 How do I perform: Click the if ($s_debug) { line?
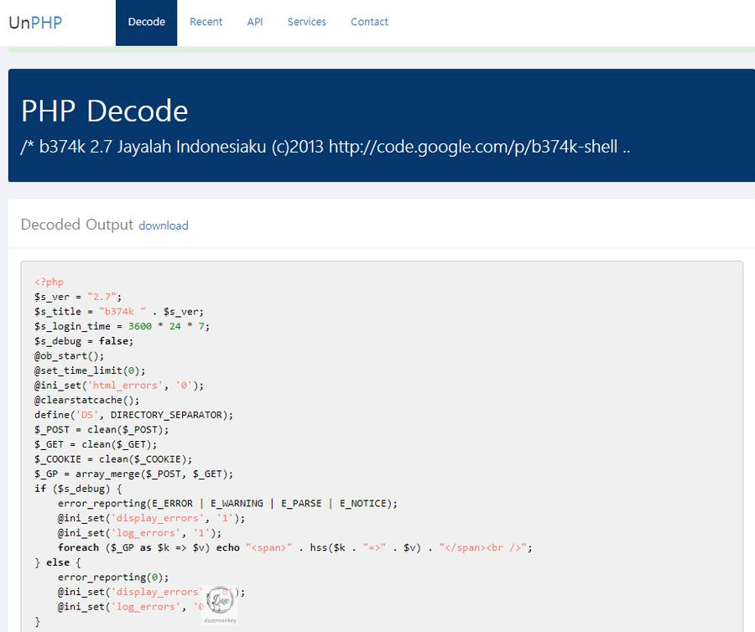coord(78,489)
